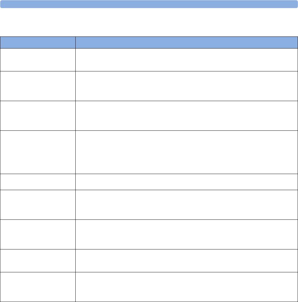298x302 pixels.
Task: Click the seventh body row's wide cell
Action: [x=187, y=234]
